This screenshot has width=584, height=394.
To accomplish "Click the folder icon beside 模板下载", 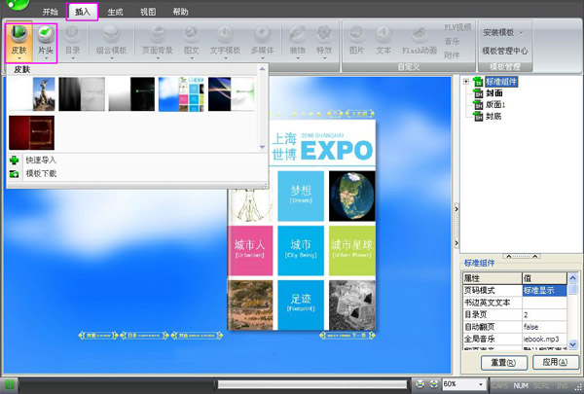I will click(15, 173).
